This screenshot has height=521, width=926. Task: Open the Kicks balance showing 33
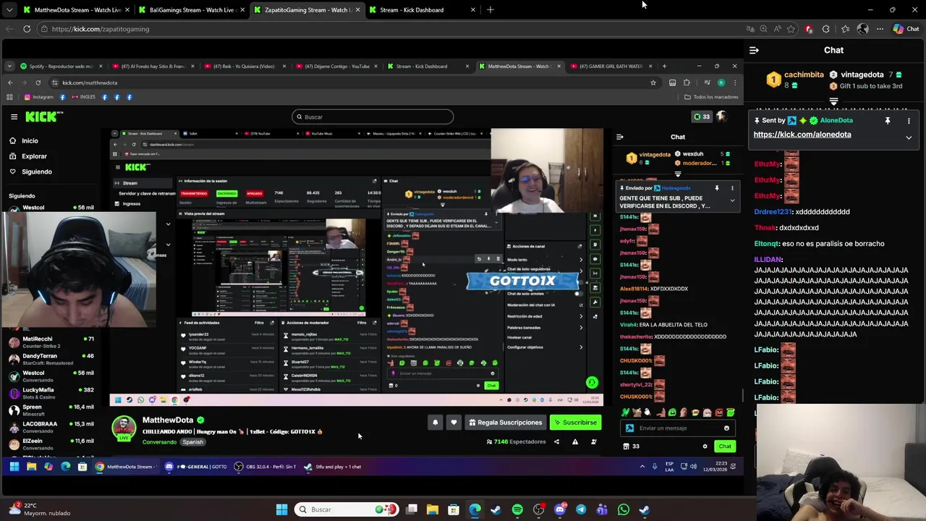[x=702, y=117]
